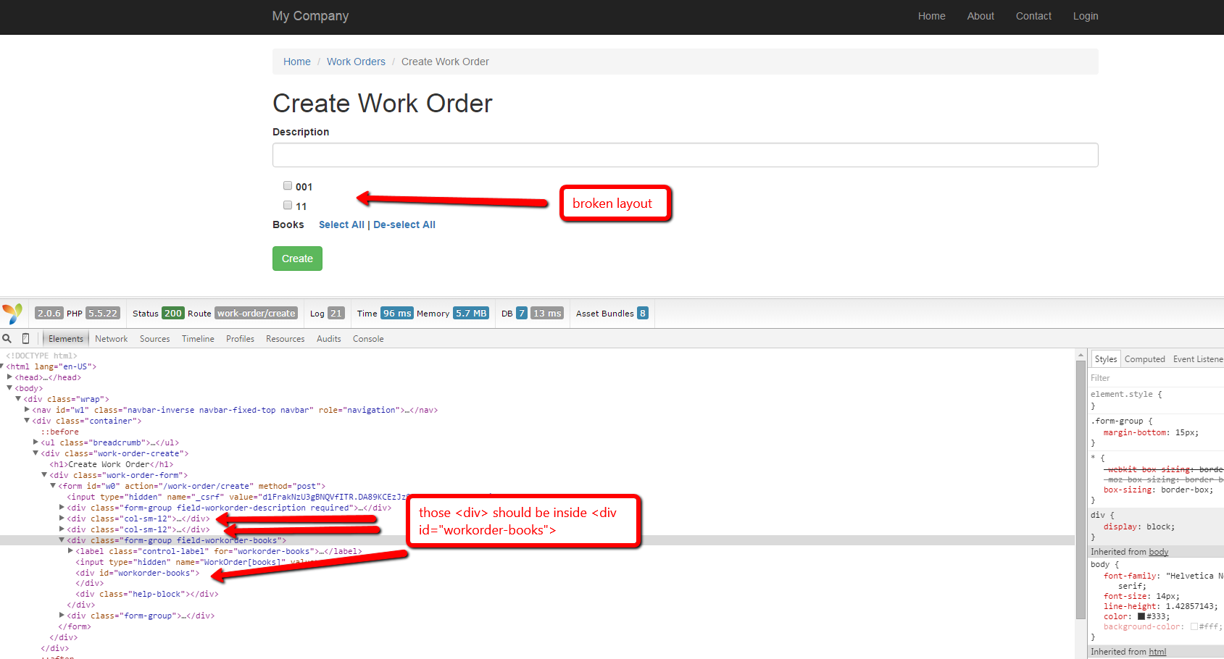
Task: Click the DevTools inspect element magnifier icon
Action: [7, 338]
